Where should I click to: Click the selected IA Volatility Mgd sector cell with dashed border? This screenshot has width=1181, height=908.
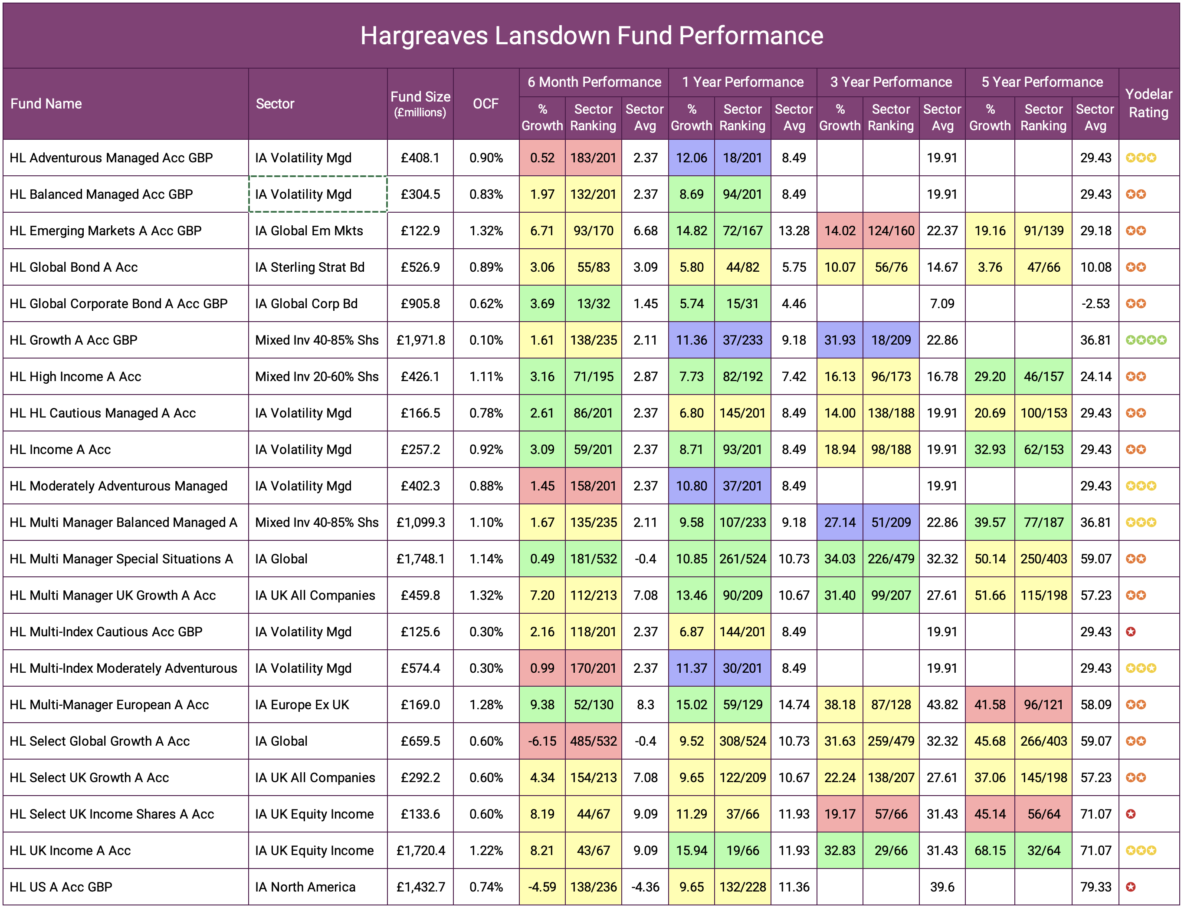[x=318, y=194]
